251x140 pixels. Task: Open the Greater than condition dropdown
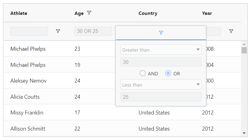coord(161,50)
